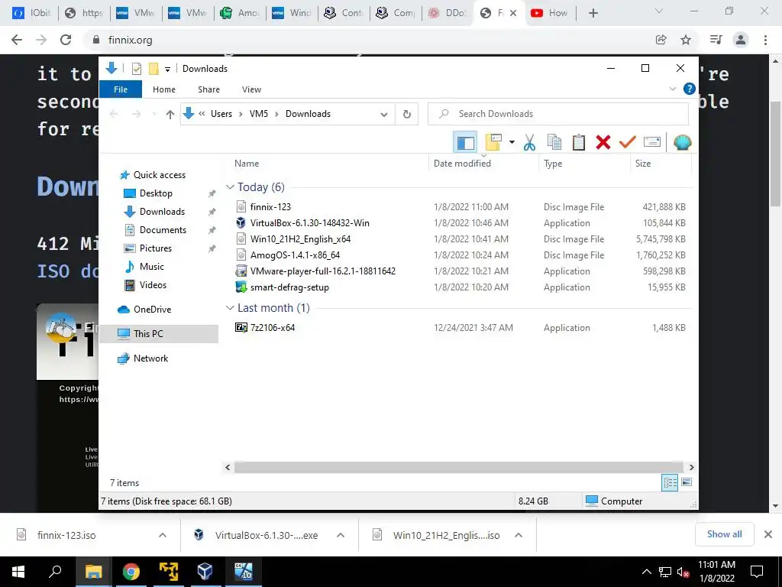Click the Rename icon in Explorer toolbar
The height and width of the screenshot is (587, 782).
(652, 143)
